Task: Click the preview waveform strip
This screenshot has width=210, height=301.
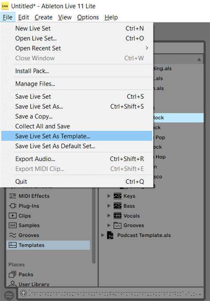Action: (115, 293)
